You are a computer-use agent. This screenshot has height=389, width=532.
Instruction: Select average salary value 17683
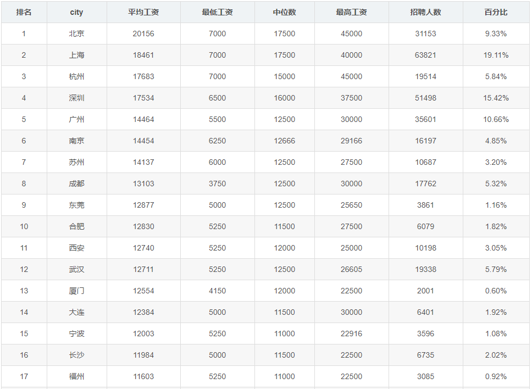[x=143, y=76]
